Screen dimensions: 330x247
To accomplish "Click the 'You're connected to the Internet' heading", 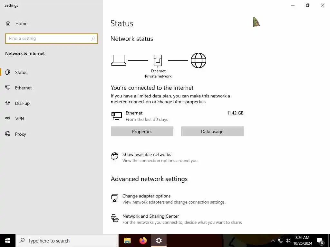I will 152,88.
